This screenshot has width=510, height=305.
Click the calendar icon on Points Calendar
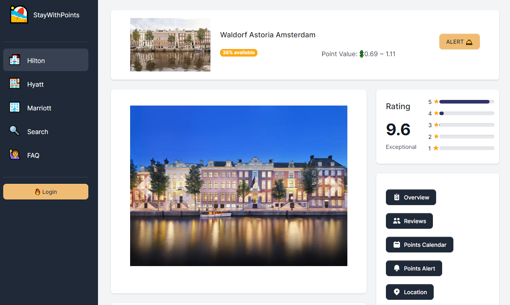pos(397,244)
